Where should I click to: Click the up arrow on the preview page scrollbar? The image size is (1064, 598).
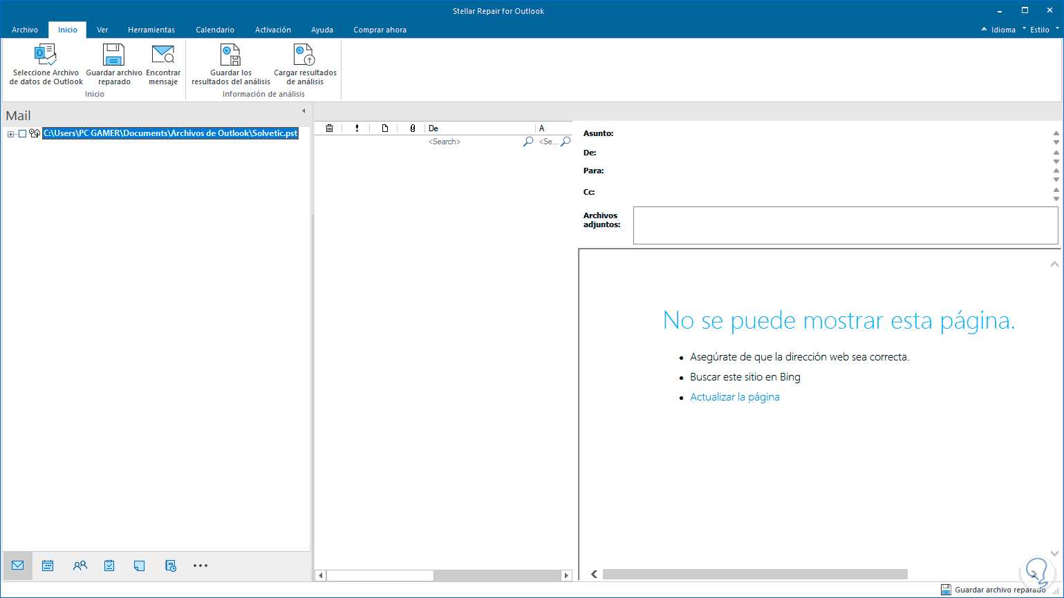click(1054, 264)
